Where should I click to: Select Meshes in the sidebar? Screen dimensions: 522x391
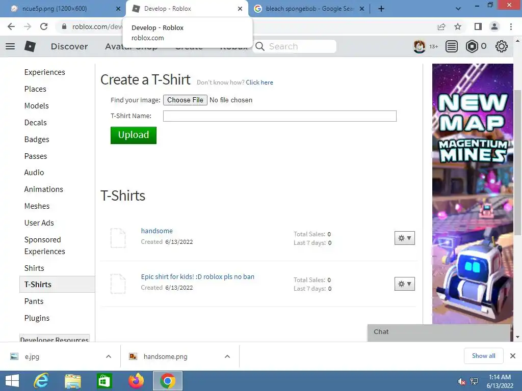[37, 206]
